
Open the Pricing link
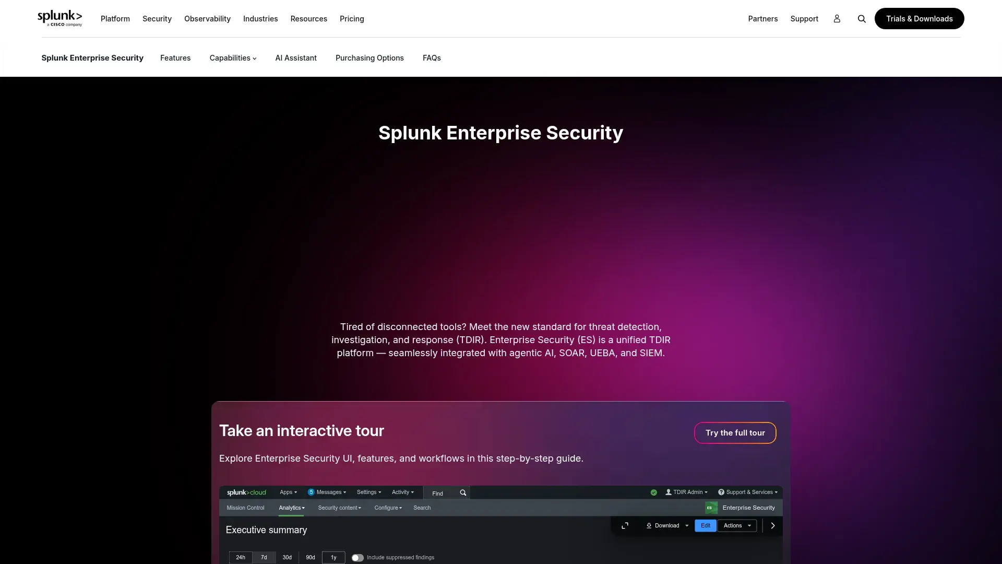pyautogui.click(x=352, y=19)
